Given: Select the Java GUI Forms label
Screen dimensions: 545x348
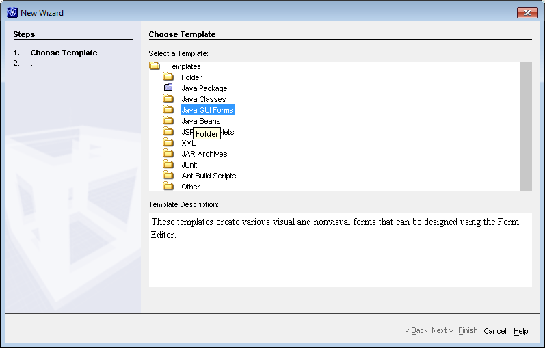Looking at the screenshot, I should point(208,110).
